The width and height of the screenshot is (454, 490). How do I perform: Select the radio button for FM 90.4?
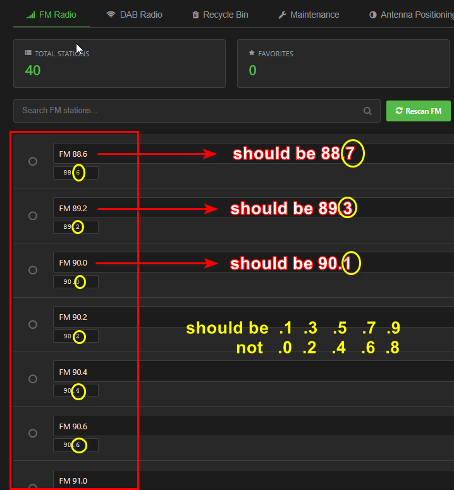[33, 379]
